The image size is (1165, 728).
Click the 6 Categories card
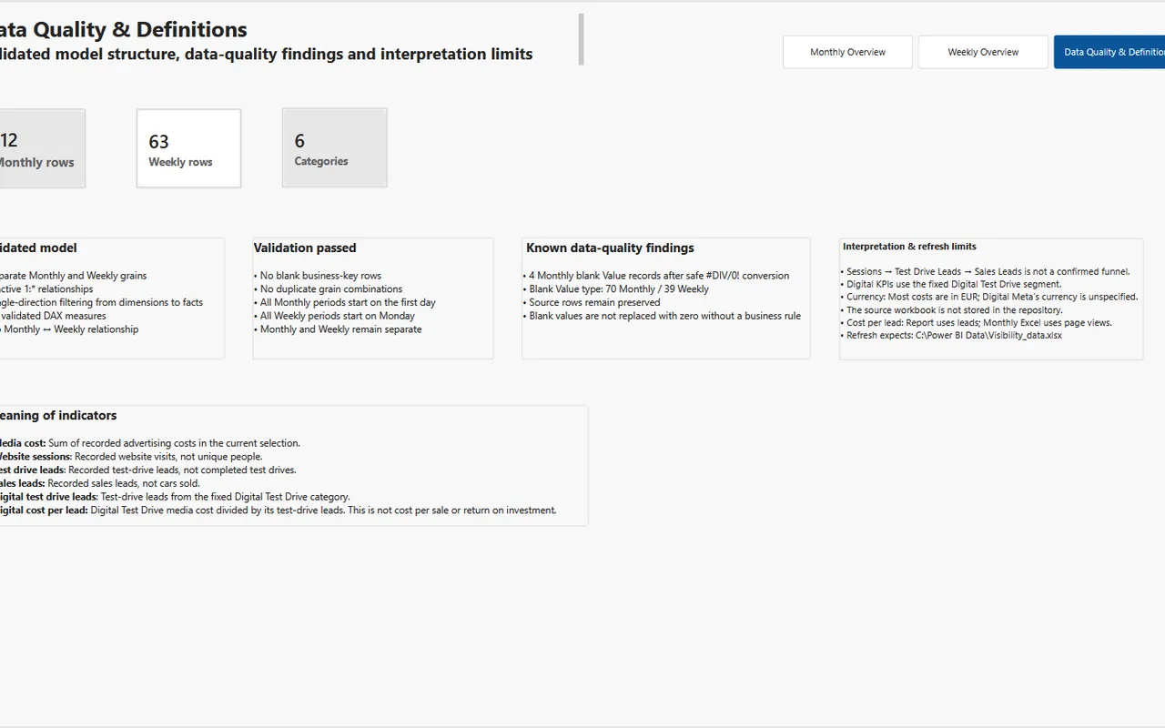(x=334, y=148)
